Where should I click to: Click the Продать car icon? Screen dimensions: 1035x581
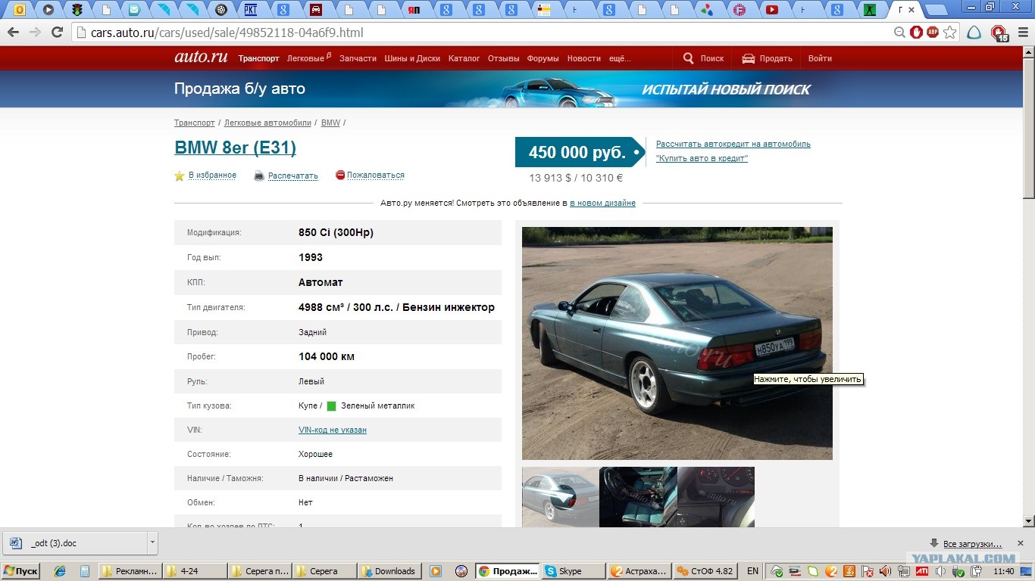pos(749,58)
